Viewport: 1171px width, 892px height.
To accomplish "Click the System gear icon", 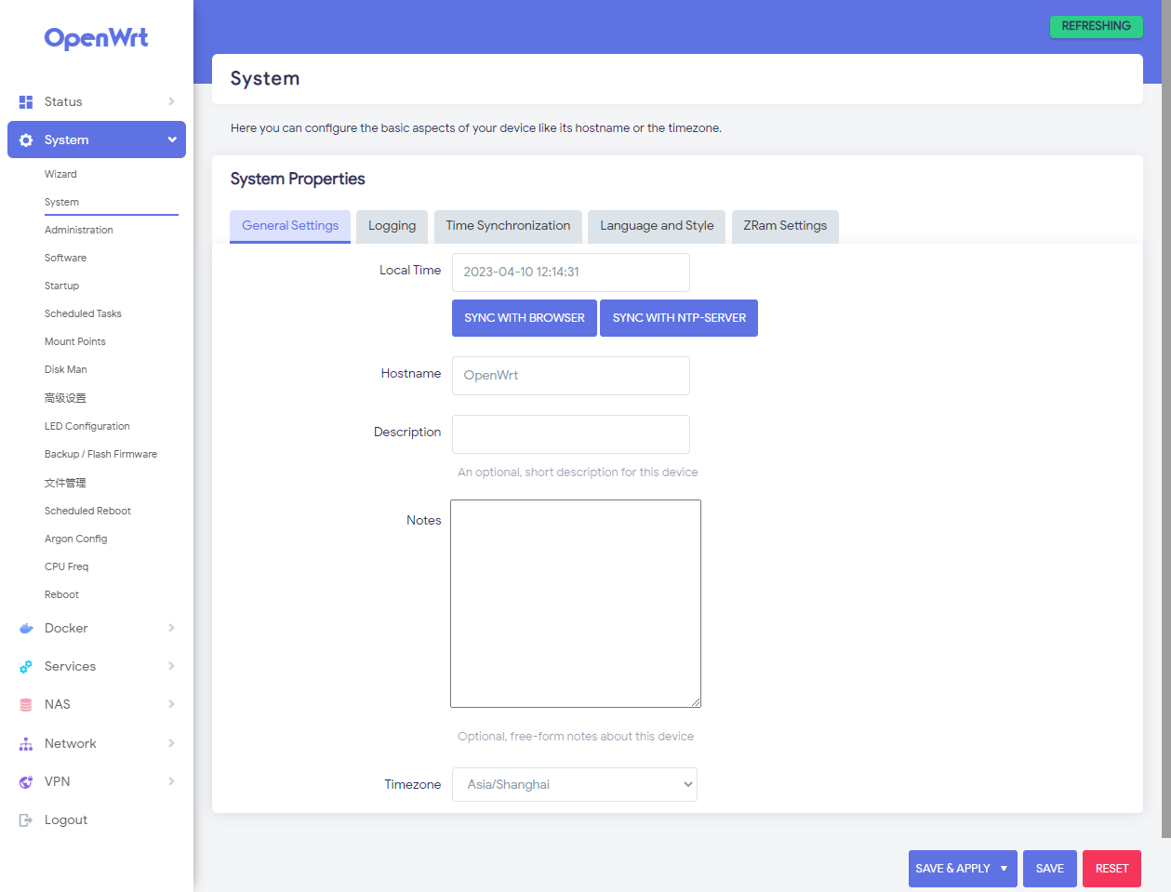I will coord(26,140).
